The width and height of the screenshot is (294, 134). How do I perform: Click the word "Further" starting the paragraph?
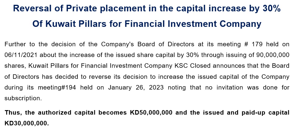(x=15, y=44)
